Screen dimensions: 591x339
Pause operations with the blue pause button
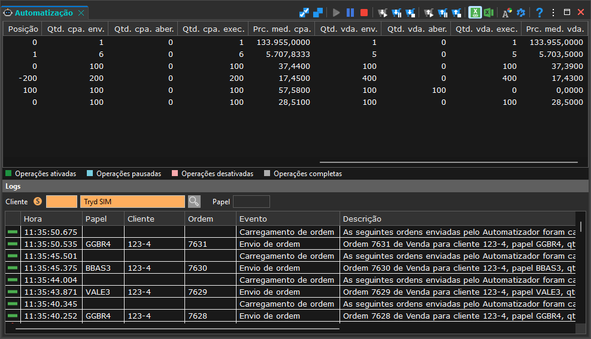[x=350, y=13]
